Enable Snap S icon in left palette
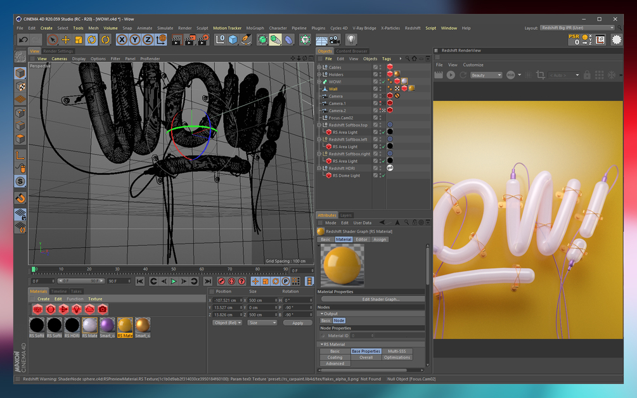 pyautogui.click(x=20, y=181)
